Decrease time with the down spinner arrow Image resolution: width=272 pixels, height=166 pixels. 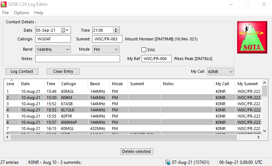coord(116,32)
